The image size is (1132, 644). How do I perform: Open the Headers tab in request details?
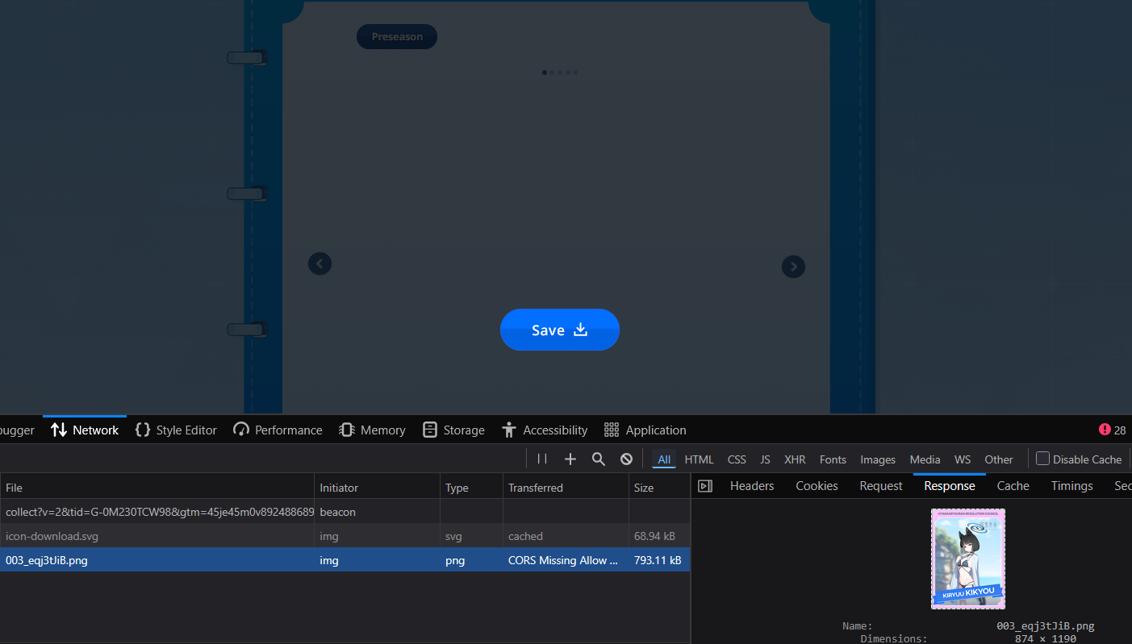752,486
